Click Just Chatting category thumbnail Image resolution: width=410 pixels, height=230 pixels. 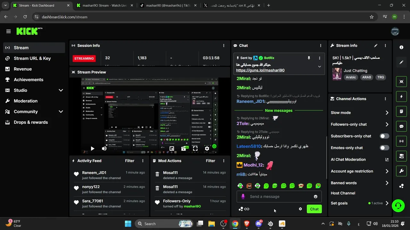(337, 74)
